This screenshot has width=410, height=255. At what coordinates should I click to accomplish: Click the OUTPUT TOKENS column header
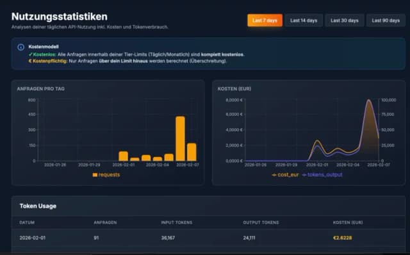coord(261,222)
